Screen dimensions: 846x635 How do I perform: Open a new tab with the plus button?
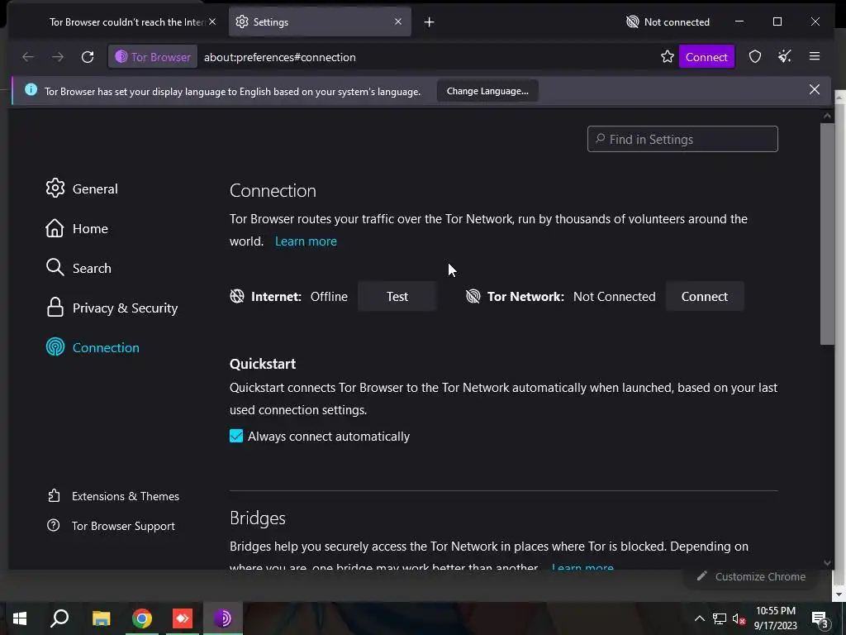(x=429, y=22)
